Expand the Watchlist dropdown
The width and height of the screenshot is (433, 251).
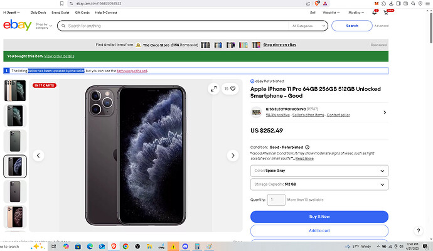point(331,13)
